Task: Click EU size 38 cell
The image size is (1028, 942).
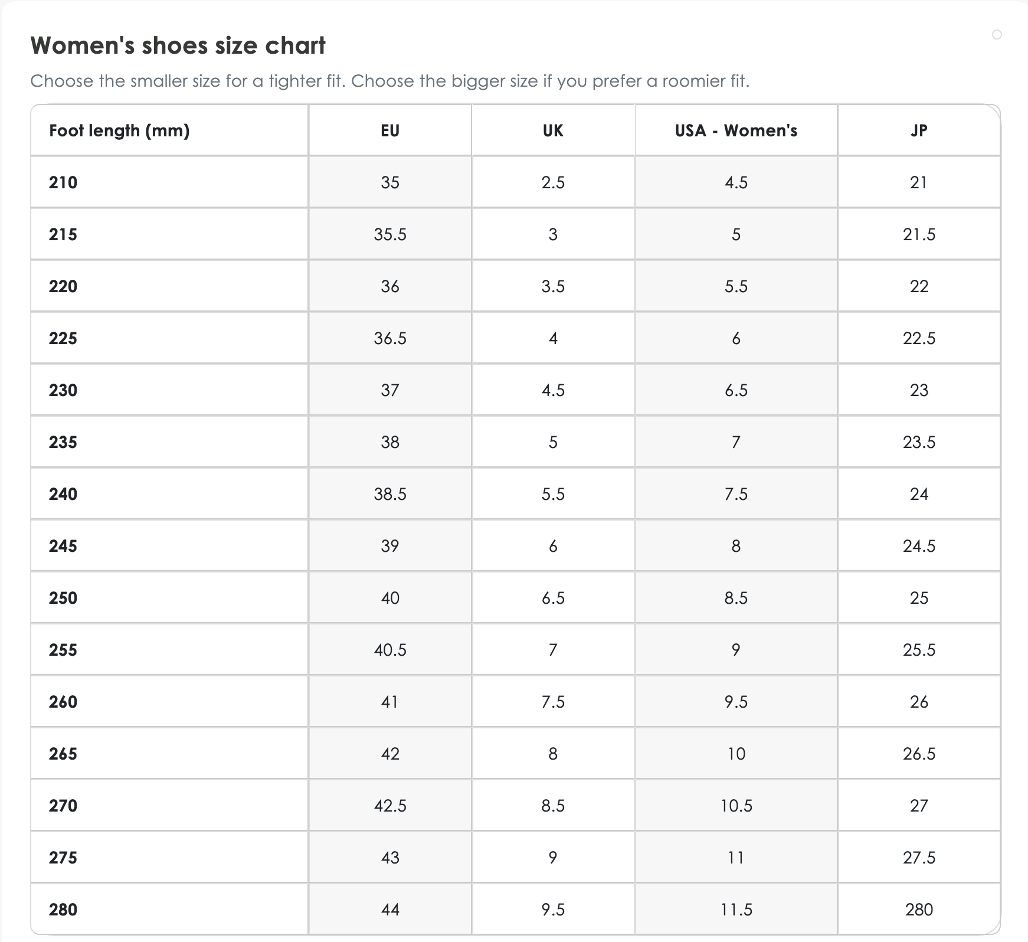Action: (x=390, y=442)
